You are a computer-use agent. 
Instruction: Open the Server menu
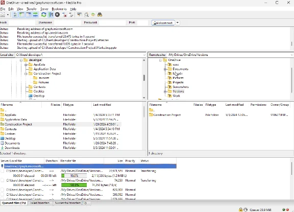point(44,9)
